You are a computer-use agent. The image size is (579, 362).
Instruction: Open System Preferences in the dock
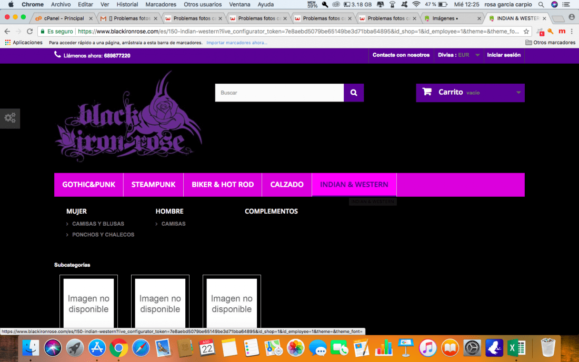472,348
